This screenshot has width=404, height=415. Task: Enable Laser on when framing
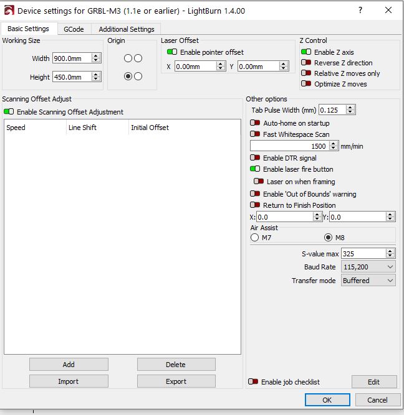(x=259, y=181)
